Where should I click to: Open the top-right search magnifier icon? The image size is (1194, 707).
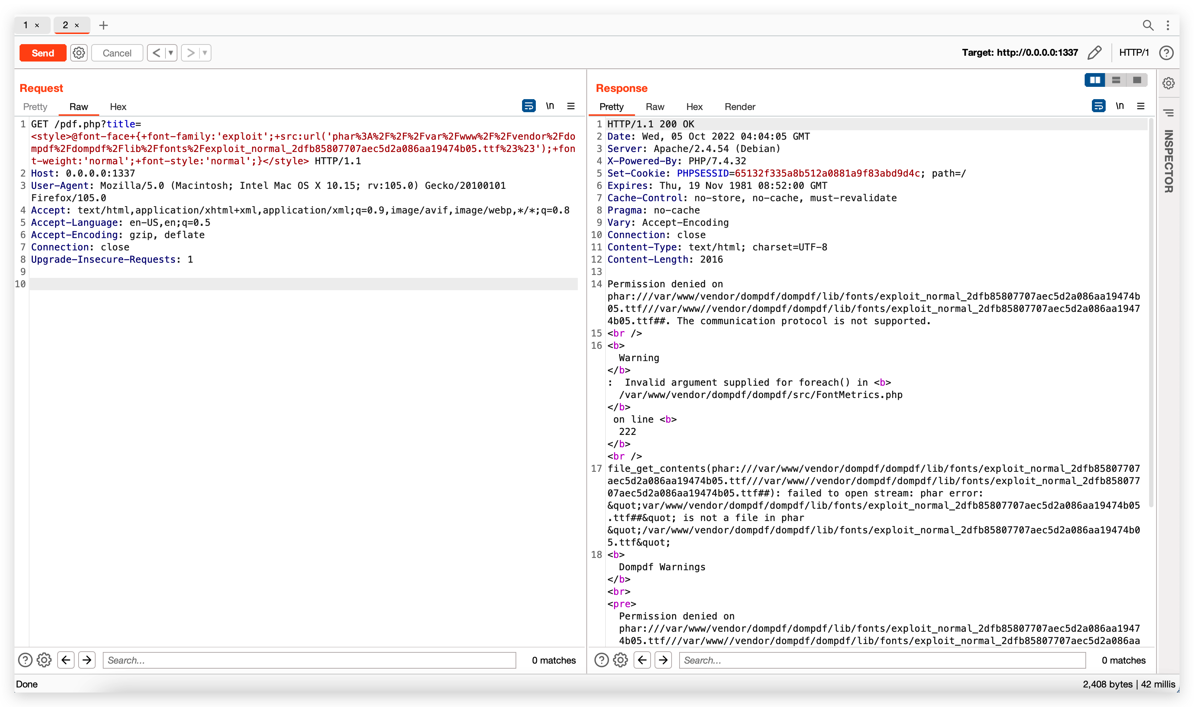click(1148, 25)
